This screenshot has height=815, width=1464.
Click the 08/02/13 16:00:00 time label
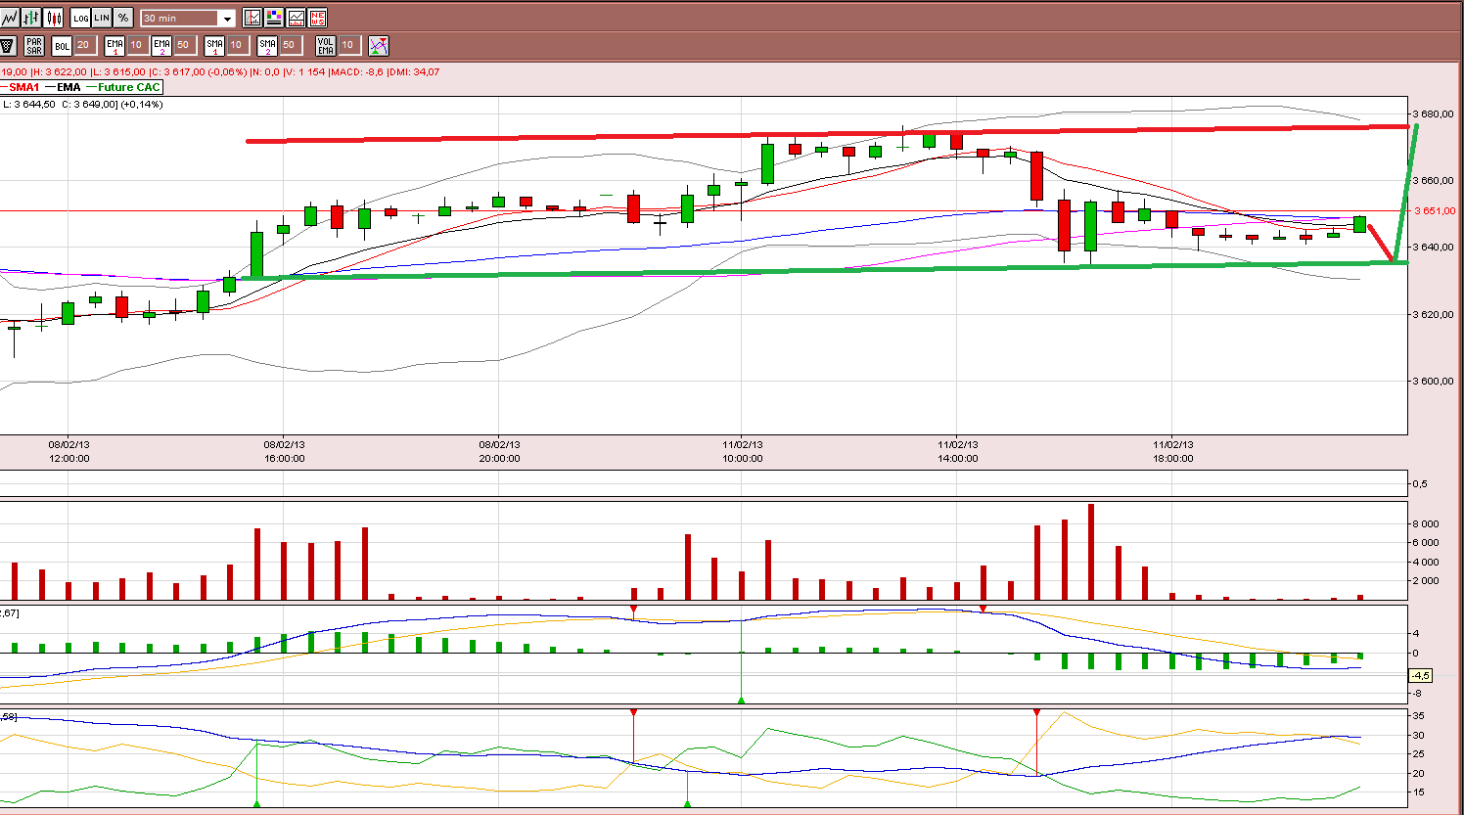[x=284, y=451]
